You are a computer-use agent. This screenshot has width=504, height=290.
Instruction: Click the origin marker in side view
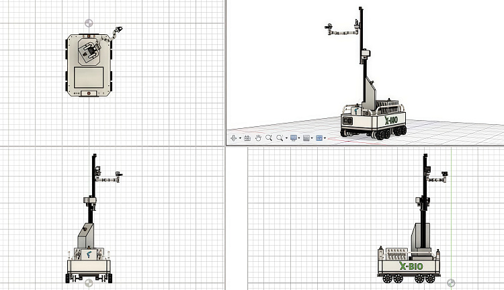click(x=452, y=283)
